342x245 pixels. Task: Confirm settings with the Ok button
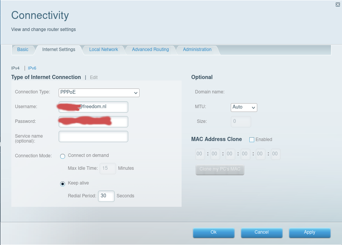[213, 233]
